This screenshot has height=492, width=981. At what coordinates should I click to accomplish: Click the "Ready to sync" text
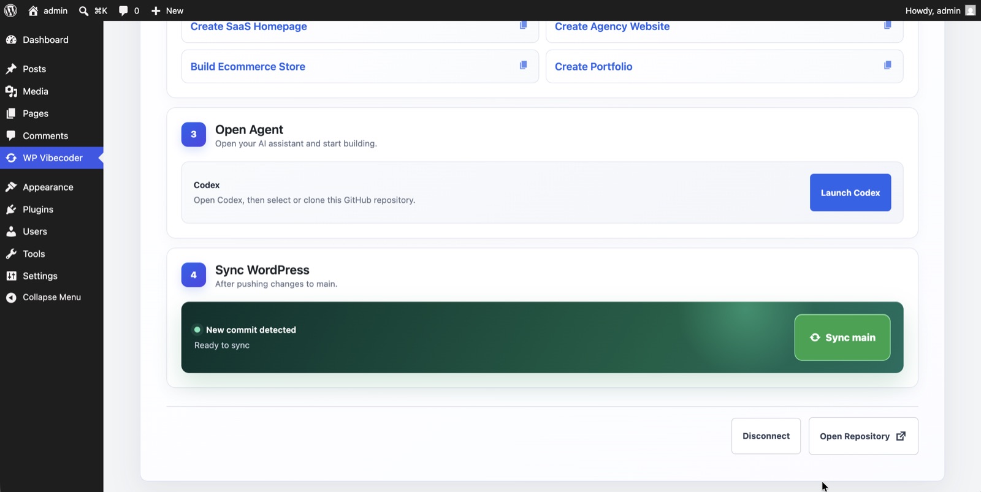pos(222,346)
